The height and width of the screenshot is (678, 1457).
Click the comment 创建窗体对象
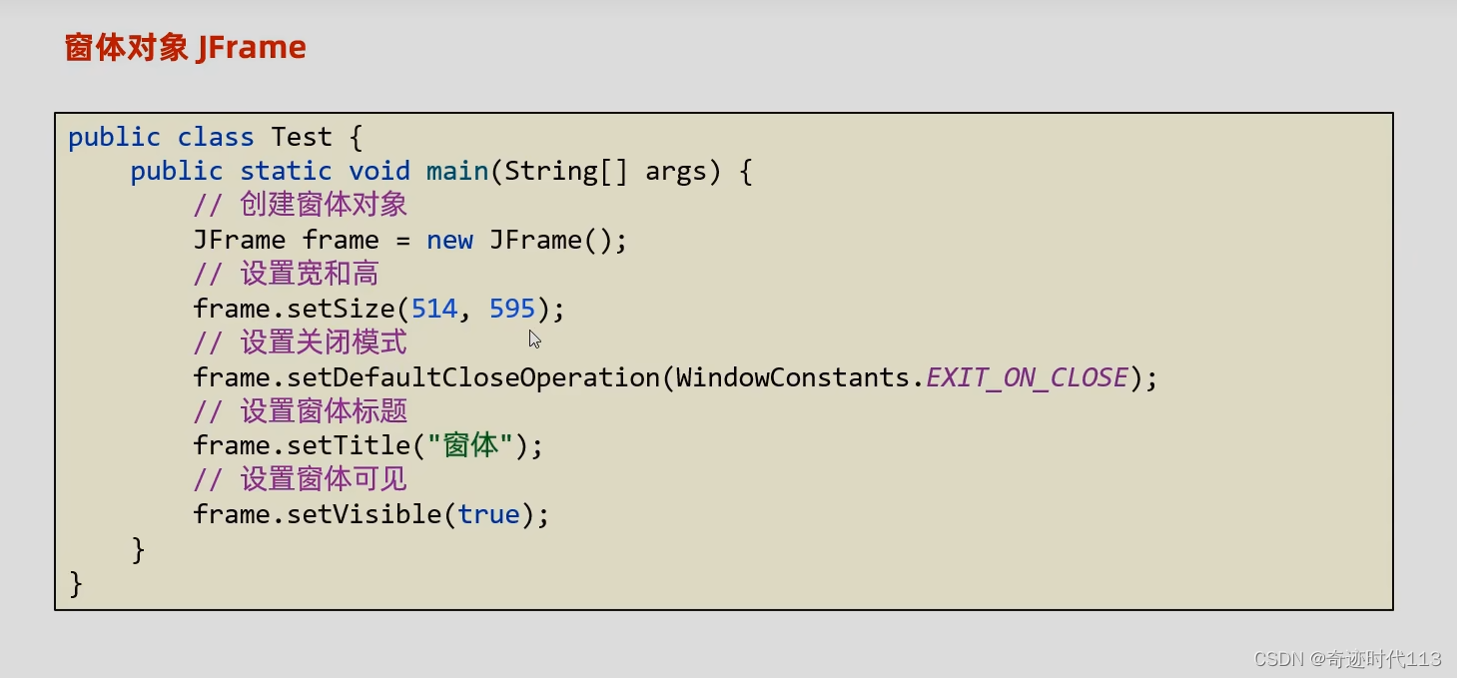324,204
